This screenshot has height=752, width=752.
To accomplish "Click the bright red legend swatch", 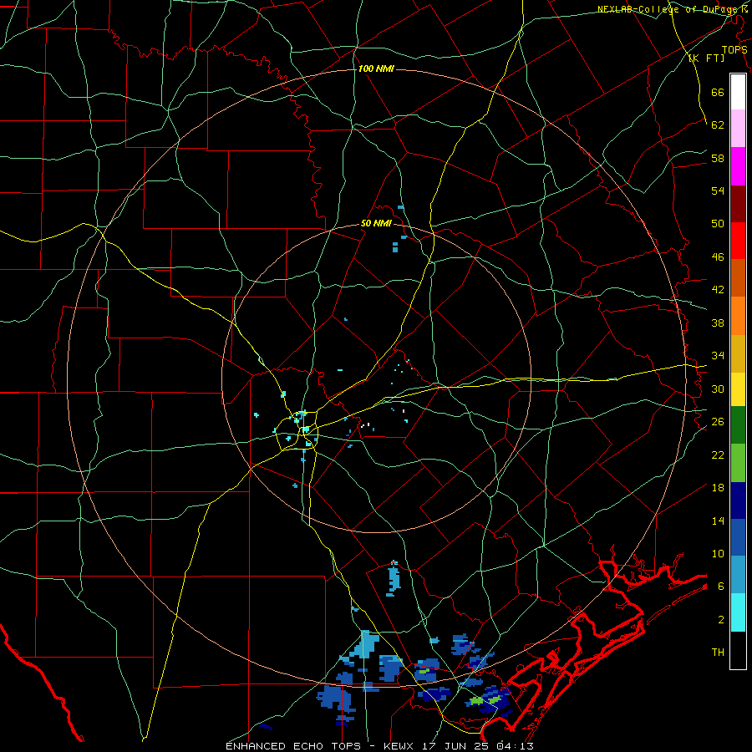I will 738,241.
